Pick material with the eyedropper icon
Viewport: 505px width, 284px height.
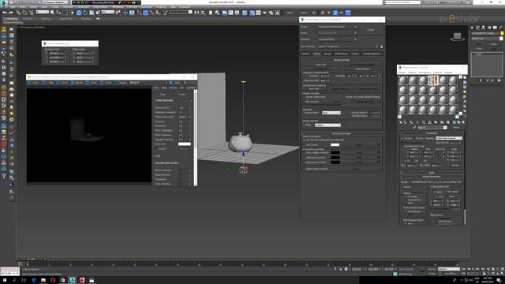[x=414, y=128]
